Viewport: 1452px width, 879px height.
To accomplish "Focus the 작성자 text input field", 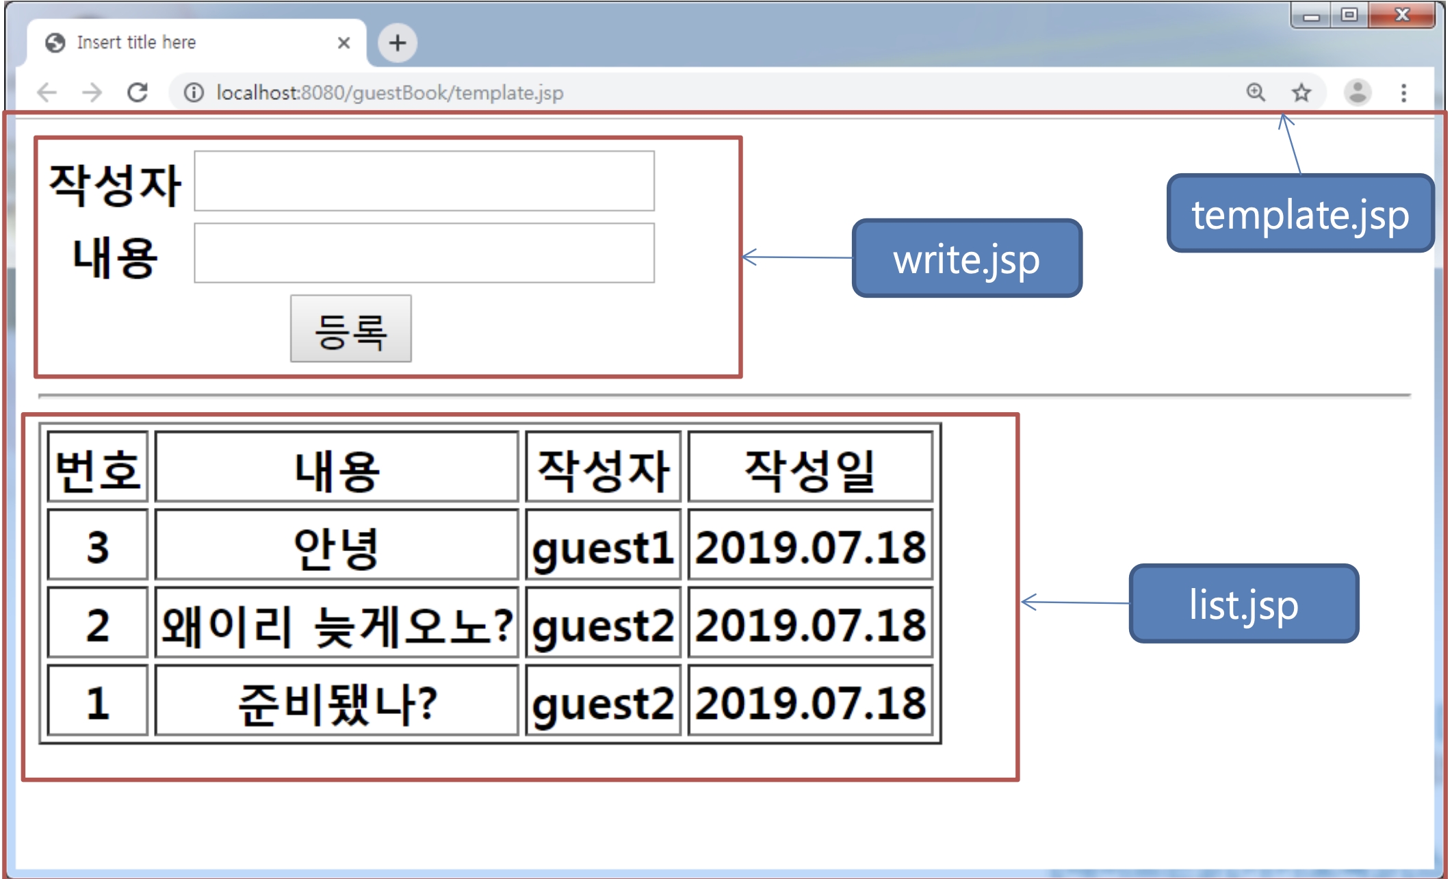I will click(424, 181).
